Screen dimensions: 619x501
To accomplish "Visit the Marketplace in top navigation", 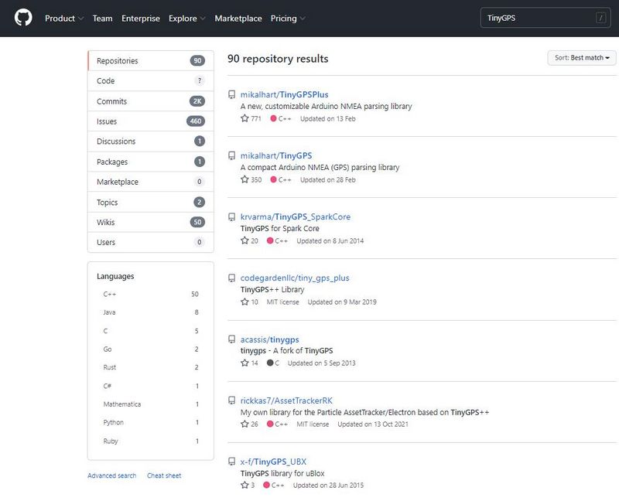I will [238, 19].
